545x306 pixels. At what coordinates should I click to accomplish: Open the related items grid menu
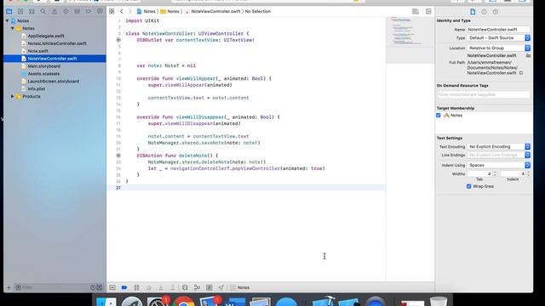[x=112, y=11]
